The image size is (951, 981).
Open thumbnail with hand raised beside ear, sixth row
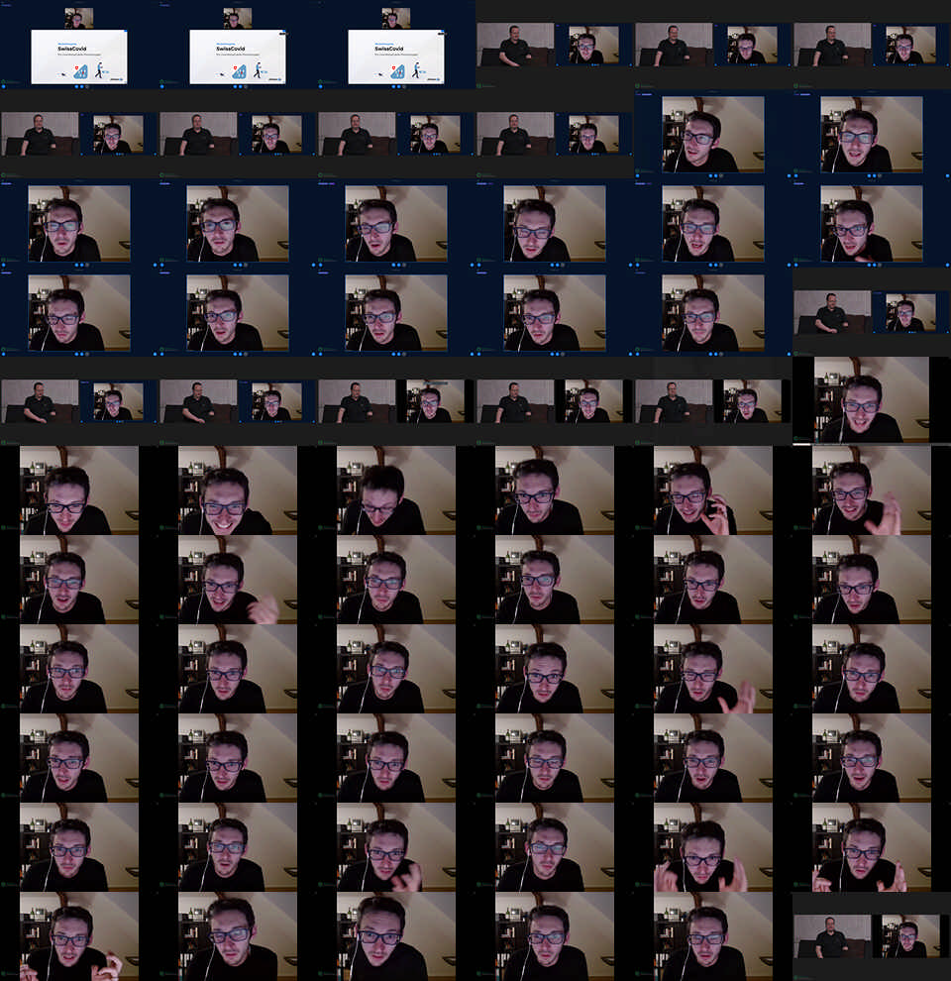(713, 490)
